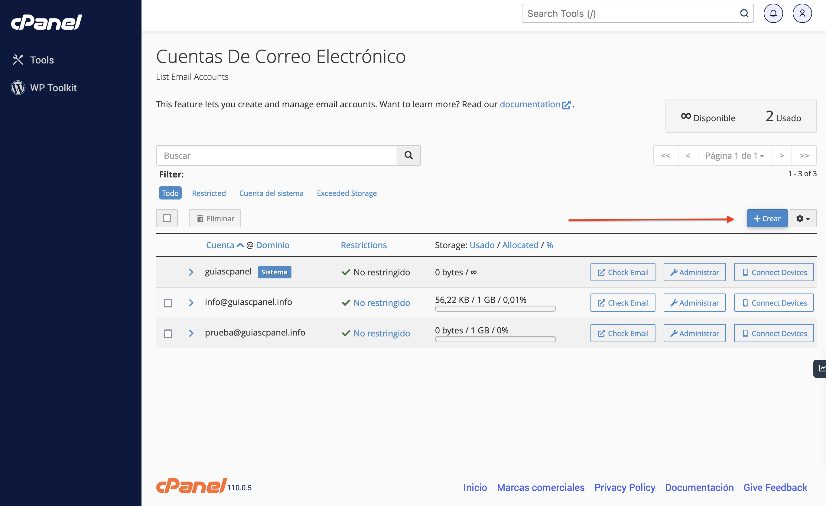Select the Todo filter
Screen dimensions: 826x506
170,193
